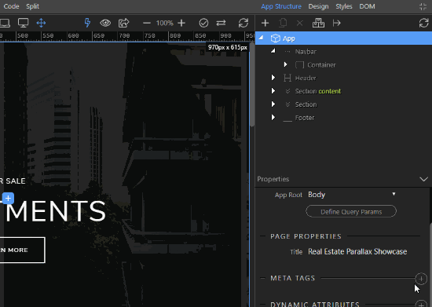Toggle the lightning bolt dynamic mode
This screenshot has width=432, height=307.
[87, 23]
